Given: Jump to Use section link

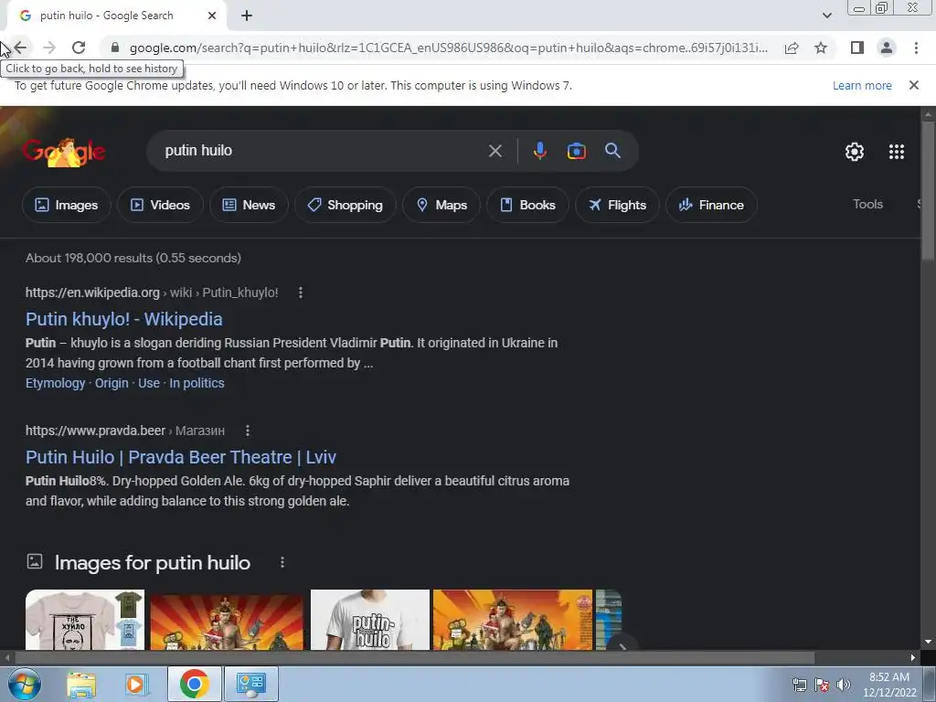Looking at the screenshot, I should (149, 383).
